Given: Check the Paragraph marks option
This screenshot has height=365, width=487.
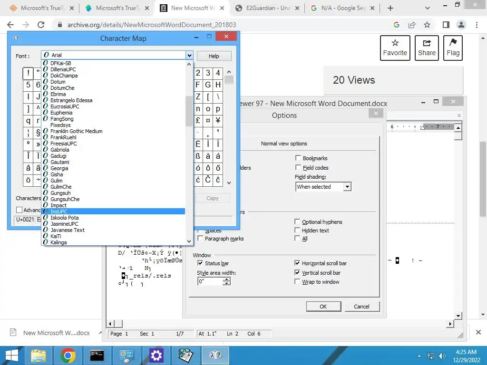Looking at the screenshot, I should (x=200, y=239).
